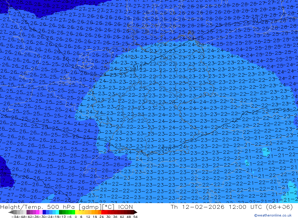Click the 54 value at the legend end

click(x=135, y=217)
